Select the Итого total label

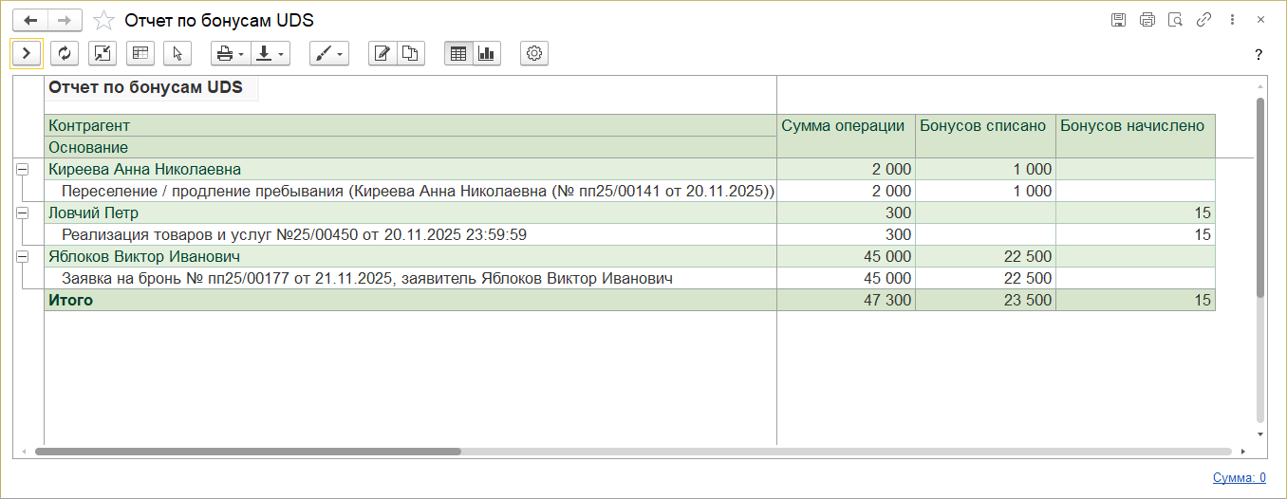point(71,300)
